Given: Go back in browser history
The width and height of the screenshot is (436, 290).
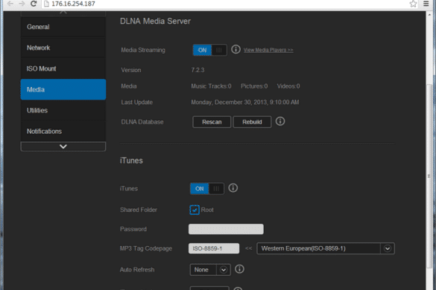Looking at the screenshot, I should pyautogui.click(x=10, y=4).
